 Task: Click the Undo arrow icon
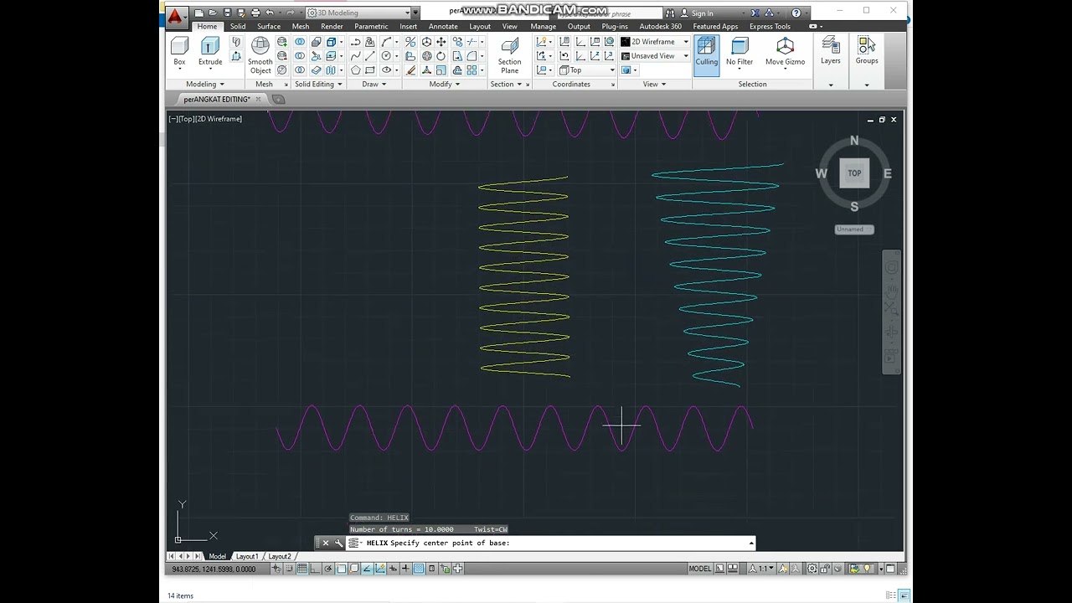coord(270,13)
